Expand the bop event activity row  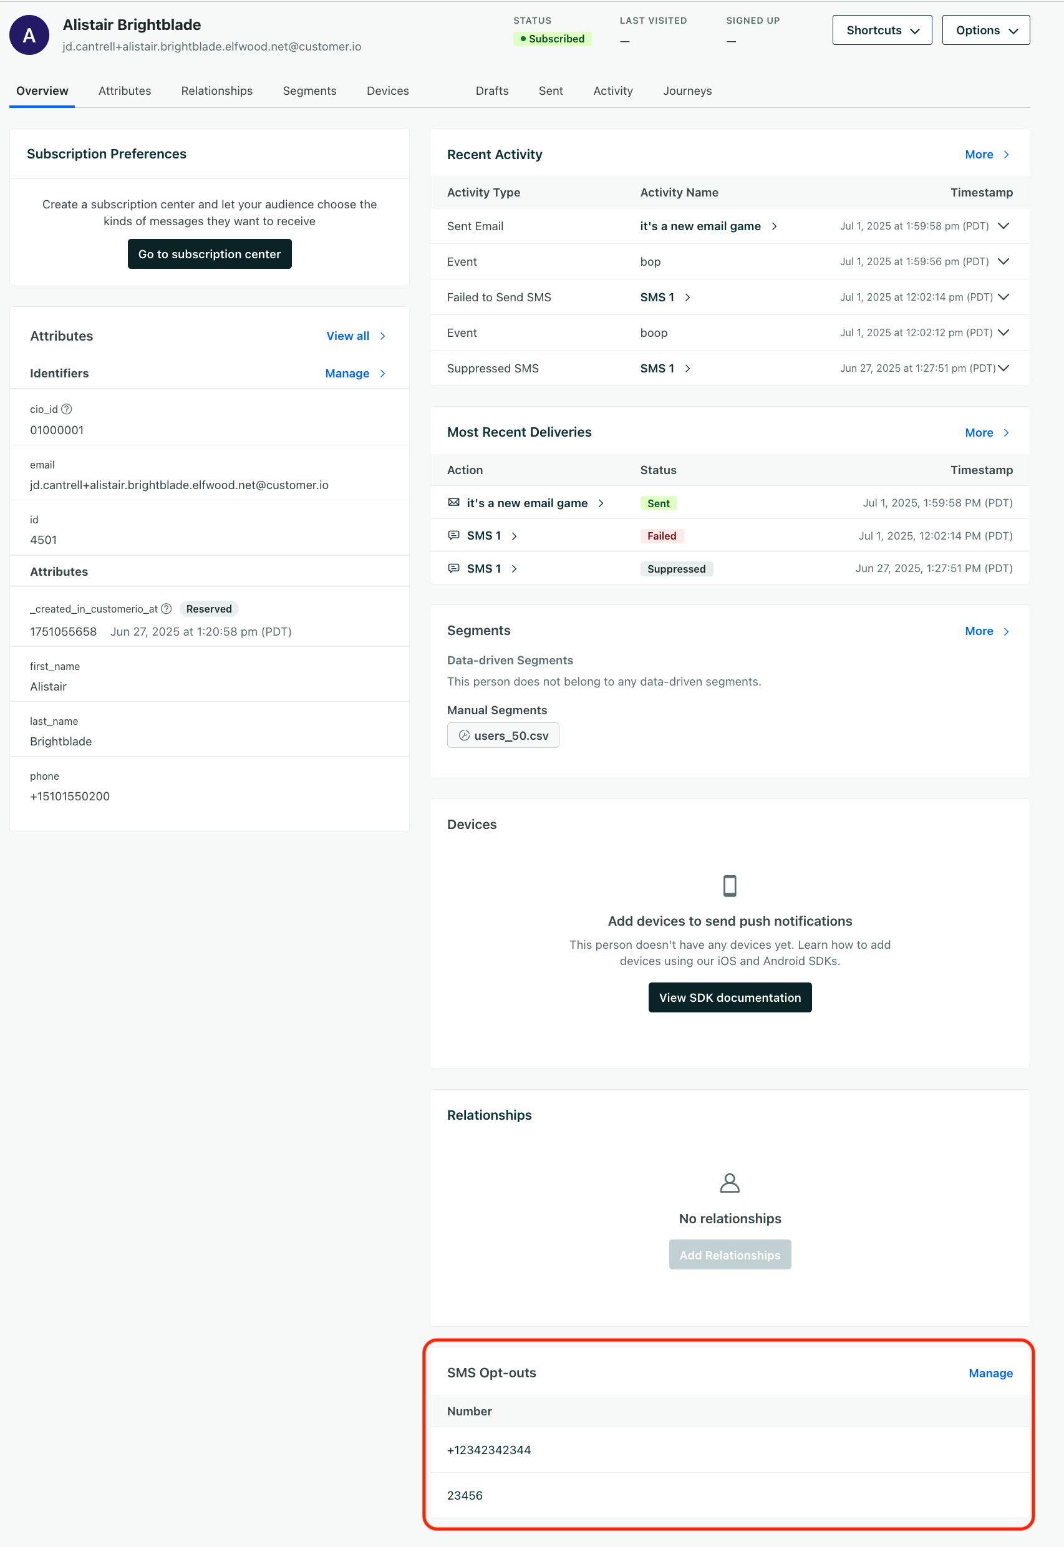(x=1003, y=261)
